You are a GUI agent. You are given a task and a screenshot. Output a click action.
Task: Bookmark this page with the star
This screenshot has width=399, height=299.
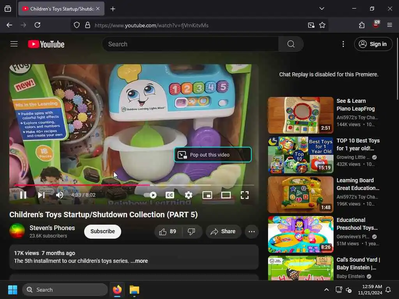tap(322, 25)
